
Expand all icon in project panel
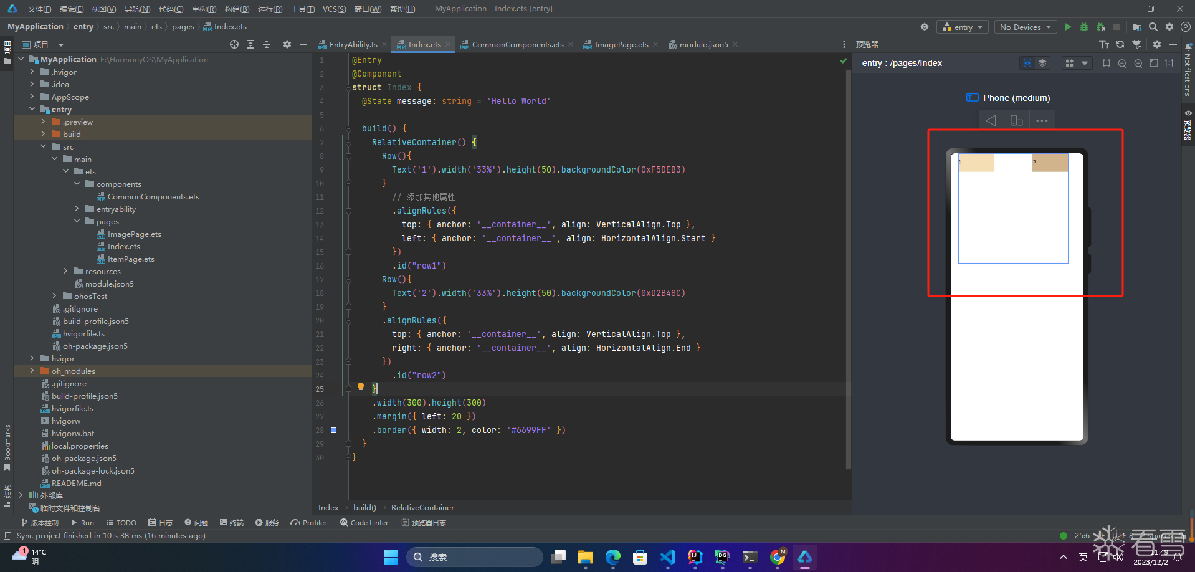[x=250, y=44]
